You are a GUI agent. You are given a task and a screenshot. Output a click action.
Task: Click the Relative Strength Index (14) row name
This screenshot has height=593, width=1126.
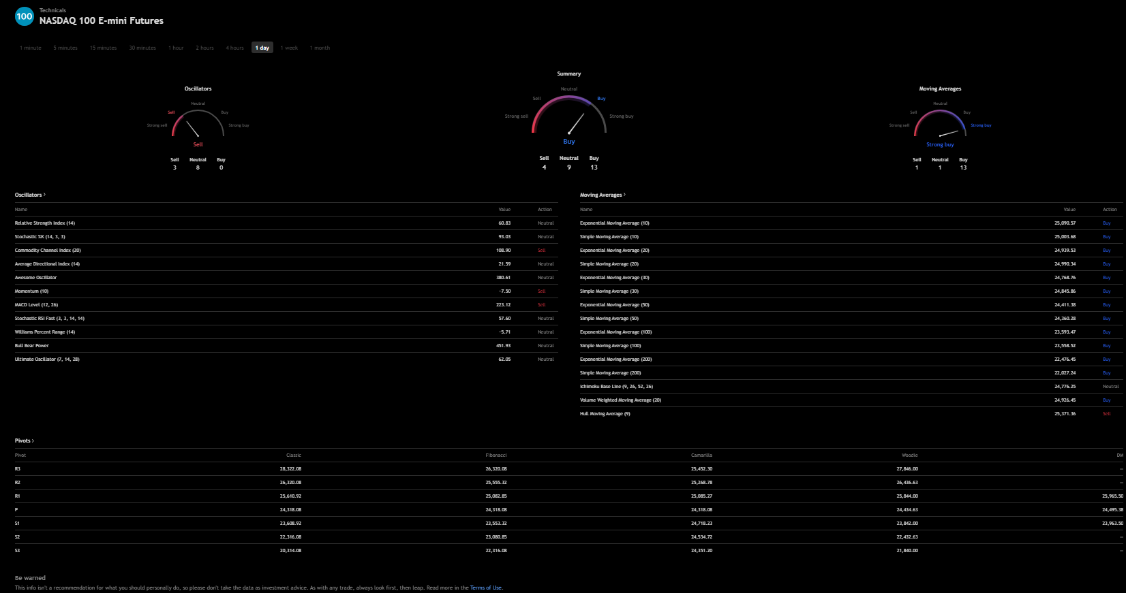(45, 223)
